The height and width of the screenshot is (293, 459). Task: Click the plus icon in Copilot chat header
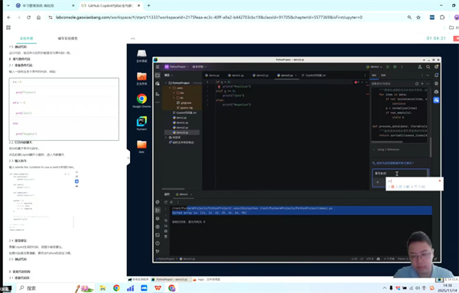422,83
